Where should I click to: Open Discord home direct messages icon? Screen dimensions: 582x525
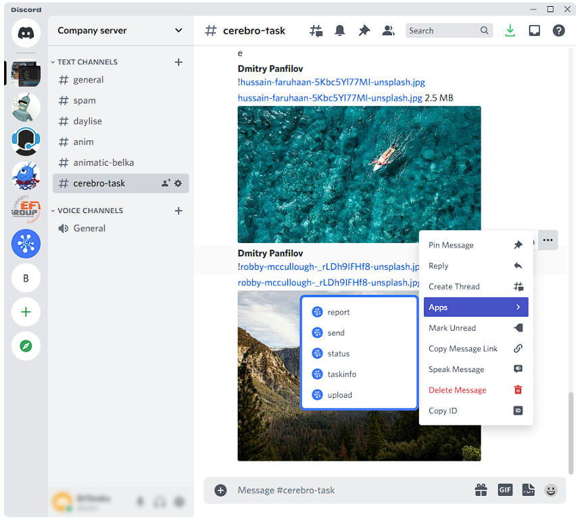tap(26, 33)
